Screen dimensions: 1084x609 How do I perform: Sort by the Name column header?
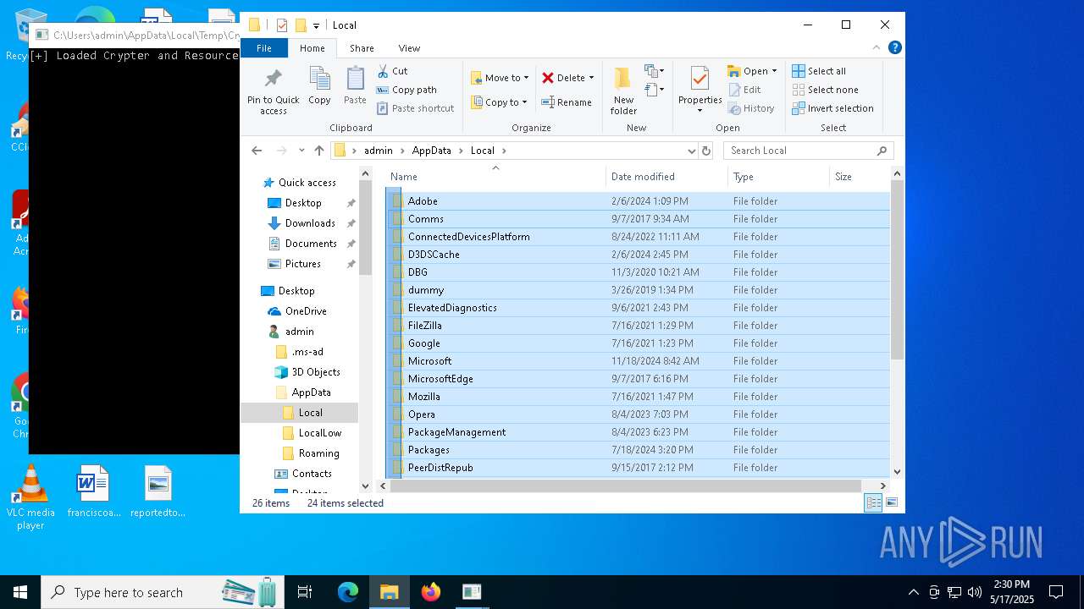tap(495, 177)
